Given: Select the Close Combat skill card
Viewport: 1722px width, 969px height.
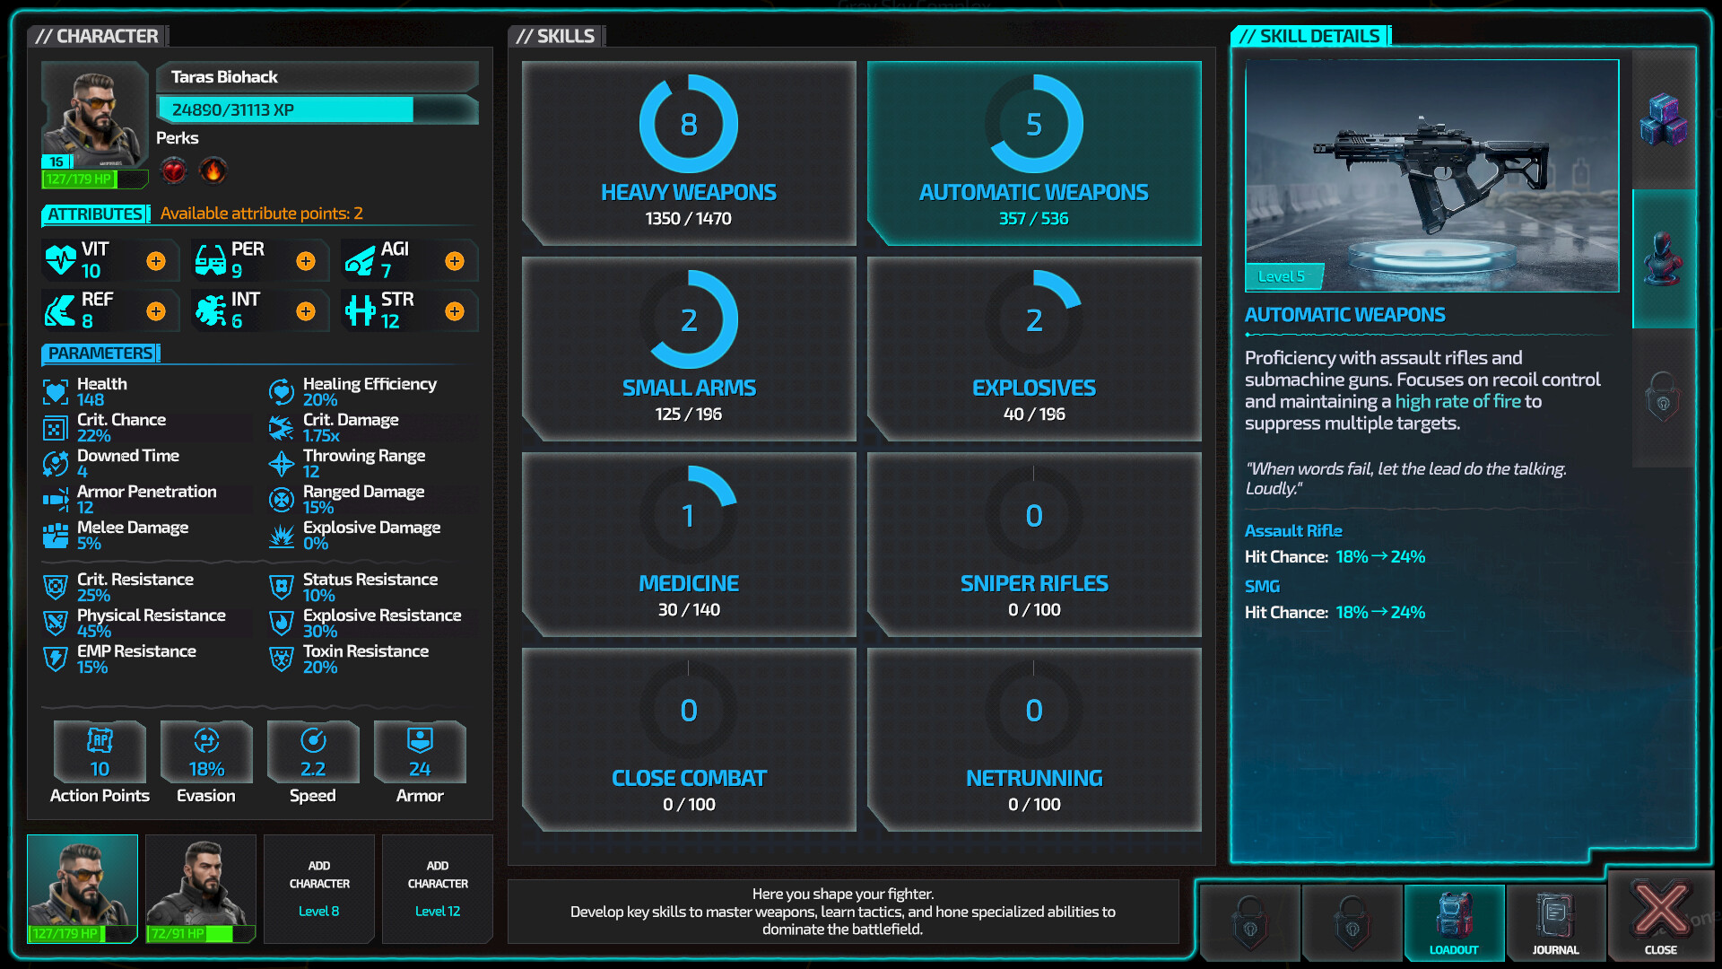Looking at the screenshot, I should (x=689, y=739).
